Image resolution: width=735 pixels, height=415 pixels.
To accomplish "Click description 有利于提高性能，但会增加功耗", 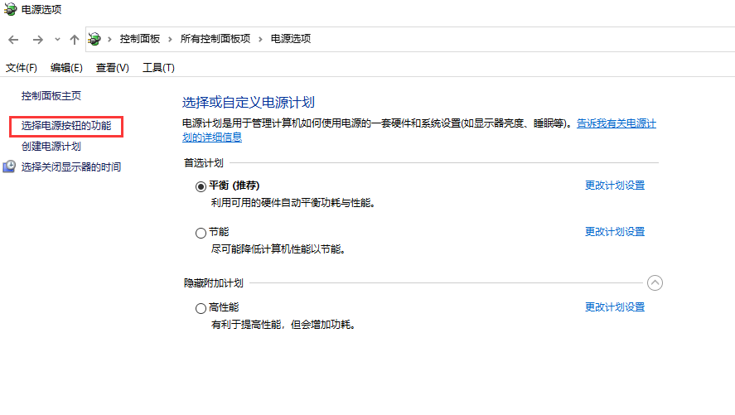I will click(x=283, y=325).
